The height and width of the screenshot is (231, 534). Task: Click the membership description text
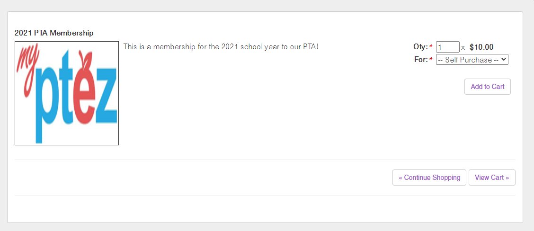point(221,47)
